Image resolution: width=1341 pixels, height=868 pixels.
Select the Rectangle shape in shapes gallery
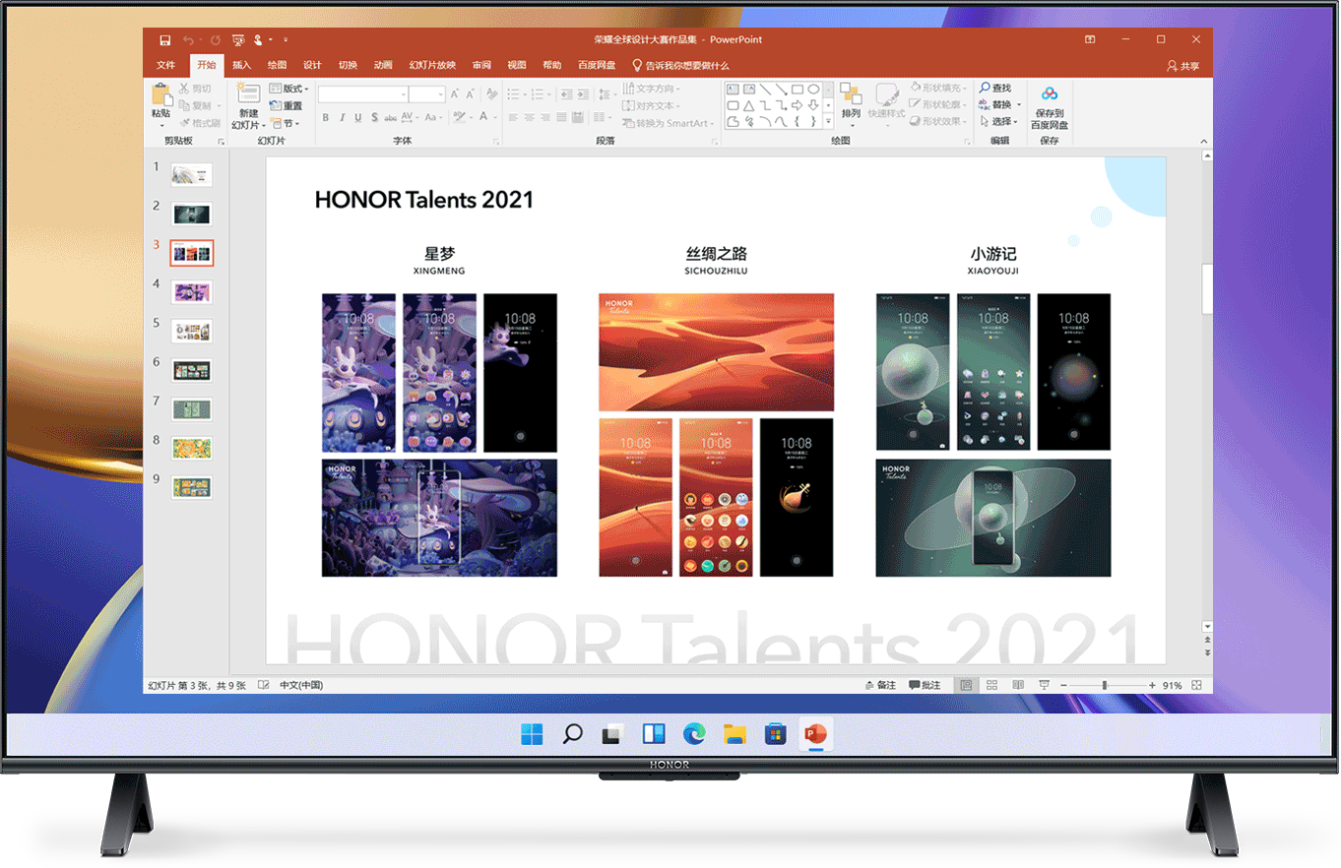click(798, 89)
